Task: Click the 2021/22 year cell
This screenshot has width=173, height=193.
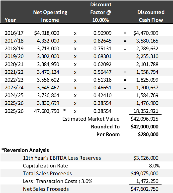Action: click(14, 72)
